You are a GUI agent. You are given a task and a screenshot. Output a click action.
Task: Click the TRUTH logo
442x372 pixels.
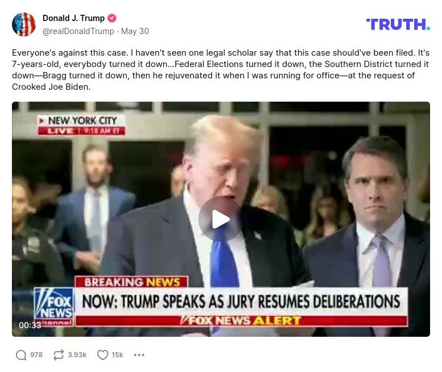tap(398, 24)
